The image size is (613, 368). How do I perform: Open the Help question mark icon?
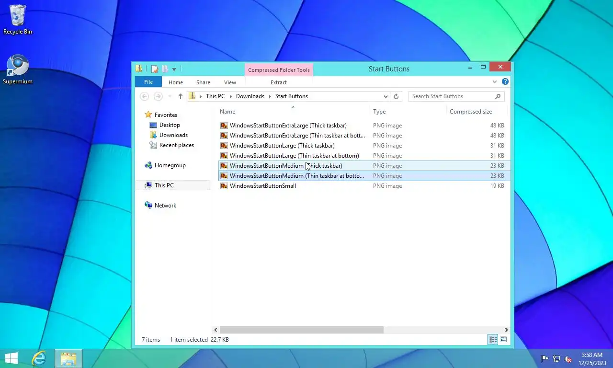tap(505, 82)
